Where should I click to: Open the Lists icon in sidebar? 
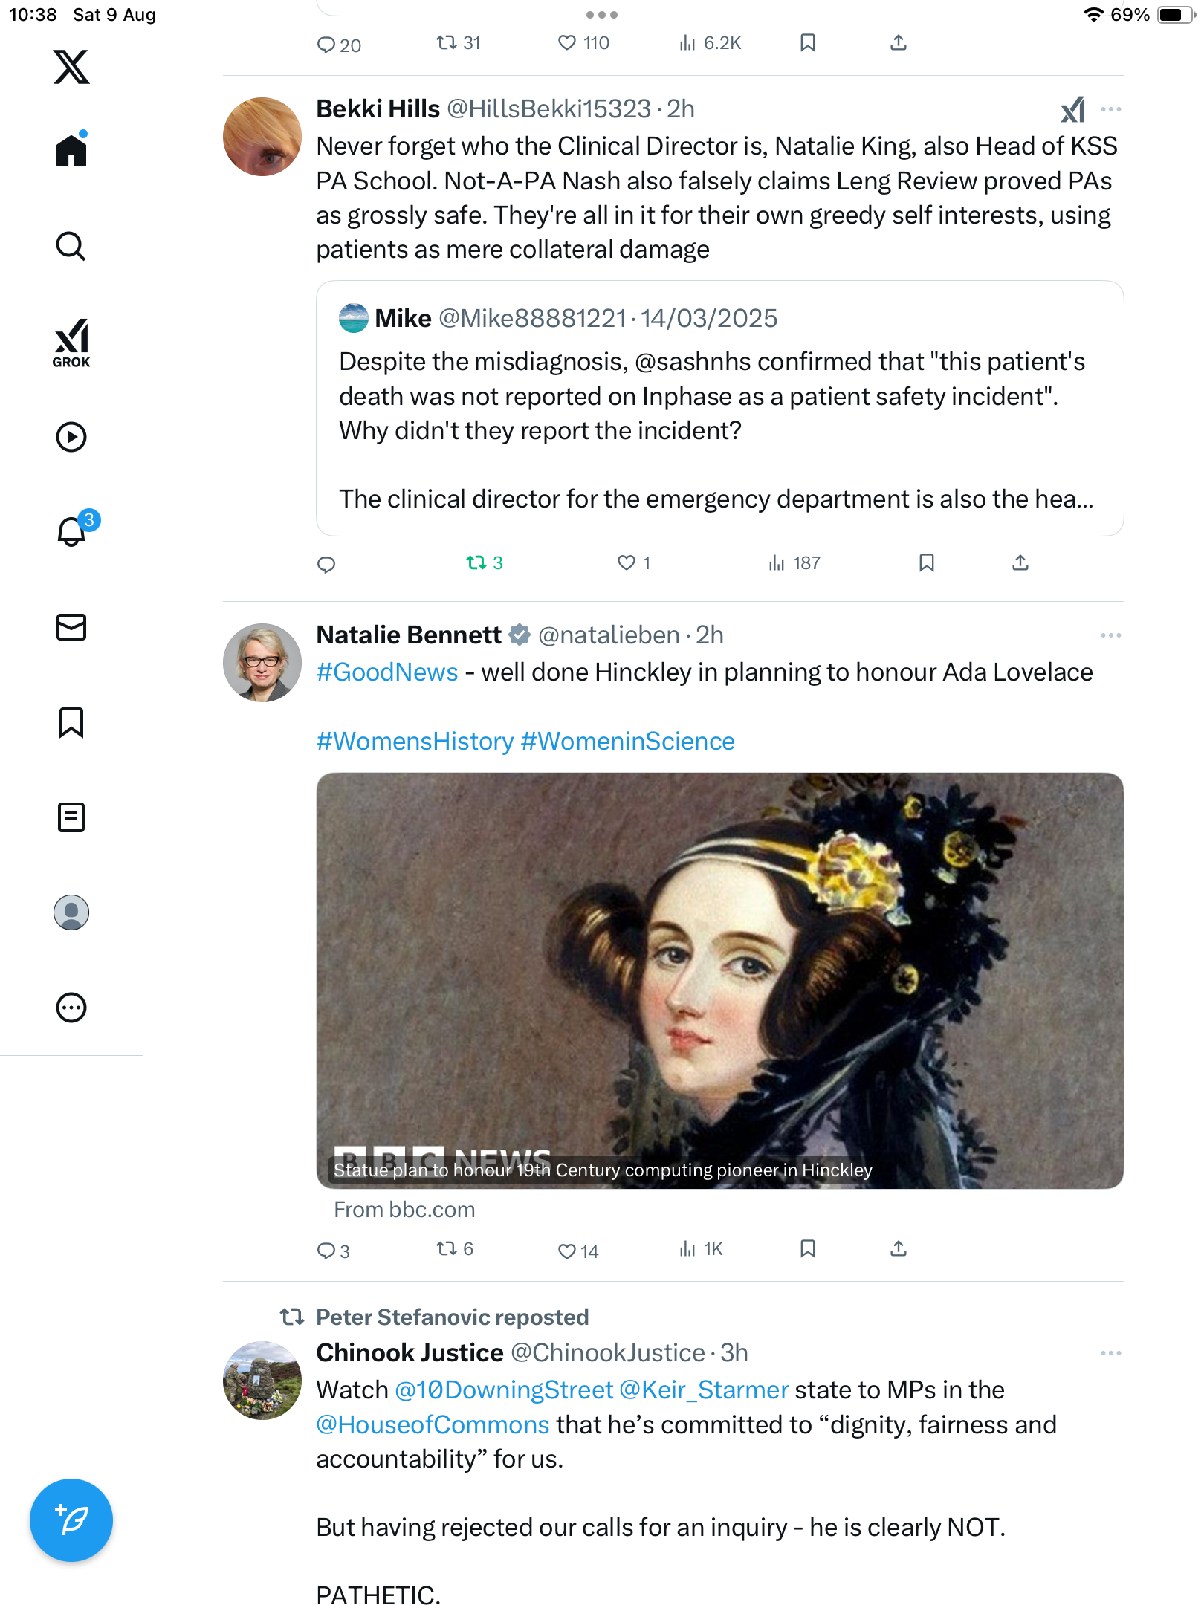point(71,817)
